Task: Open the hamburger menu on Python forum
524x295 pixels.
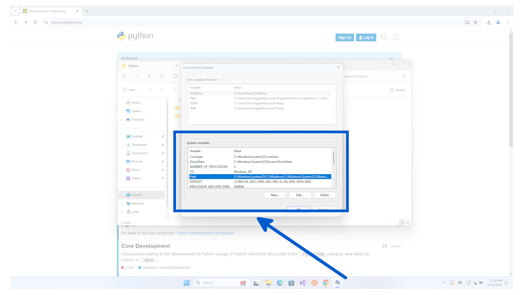Action: [x=396, y=37]
